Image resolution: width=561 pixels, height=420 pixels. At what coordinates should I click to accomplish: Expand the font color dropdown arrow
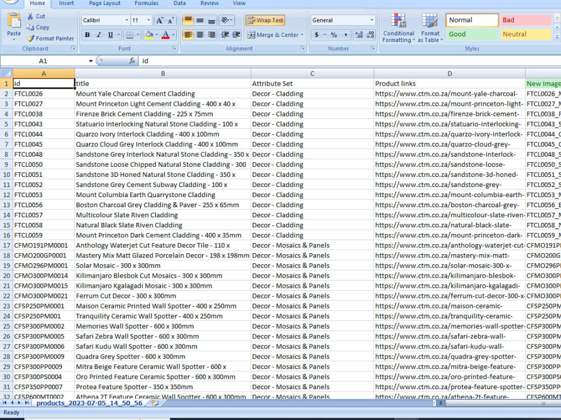[173, 35]
